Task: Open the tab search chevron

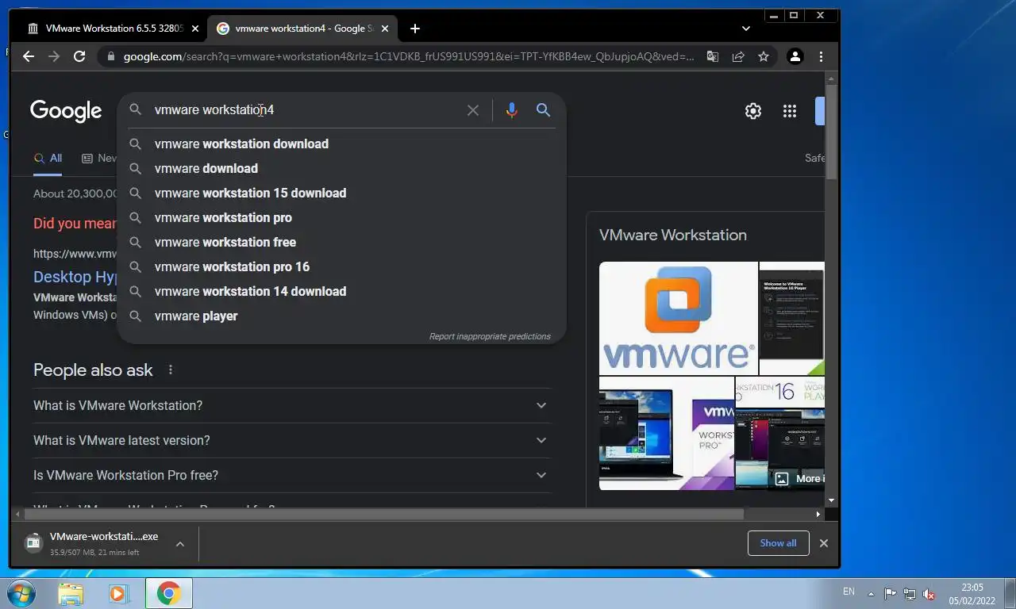Action: tap(745, 29)
